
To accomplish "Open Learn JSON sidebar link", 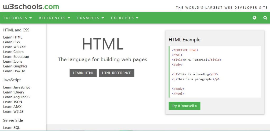I will pos(13,102).
